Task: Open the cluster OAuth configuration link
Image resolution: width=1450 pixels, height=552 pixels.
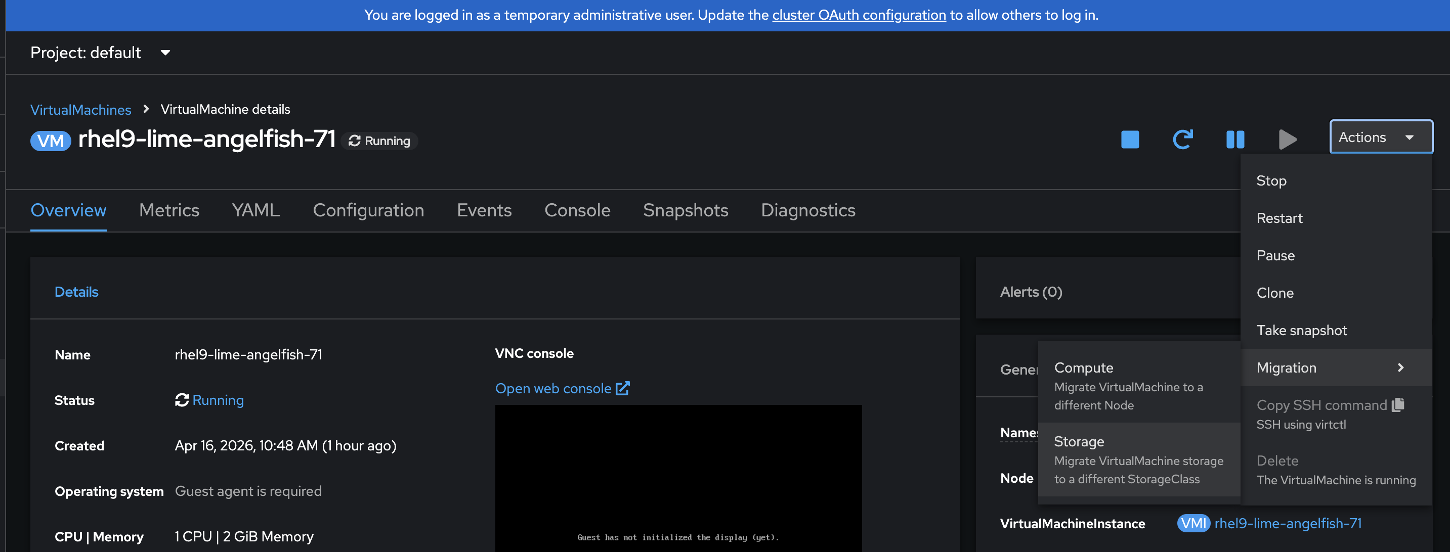Action: point(859,15)
